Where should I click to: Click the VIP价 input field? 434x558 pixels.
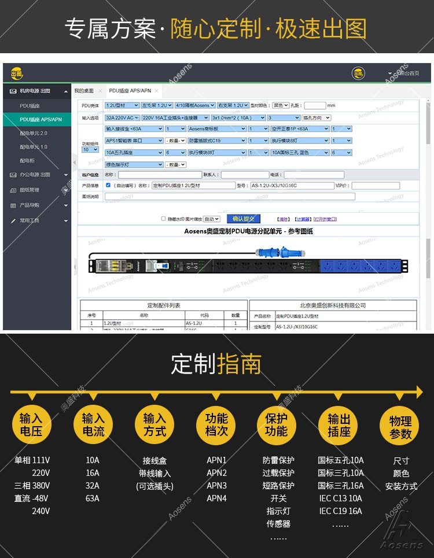pos(376,186)
